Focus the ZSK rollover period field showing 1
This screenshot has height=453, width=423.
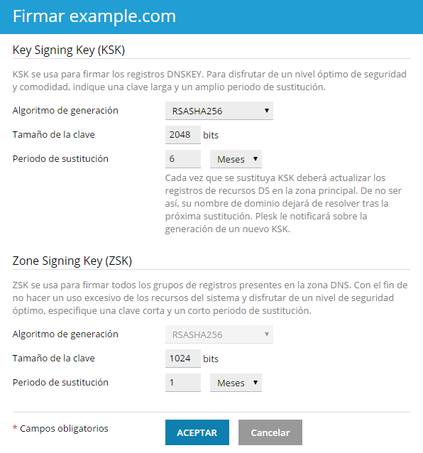click(x=183, y=383)
